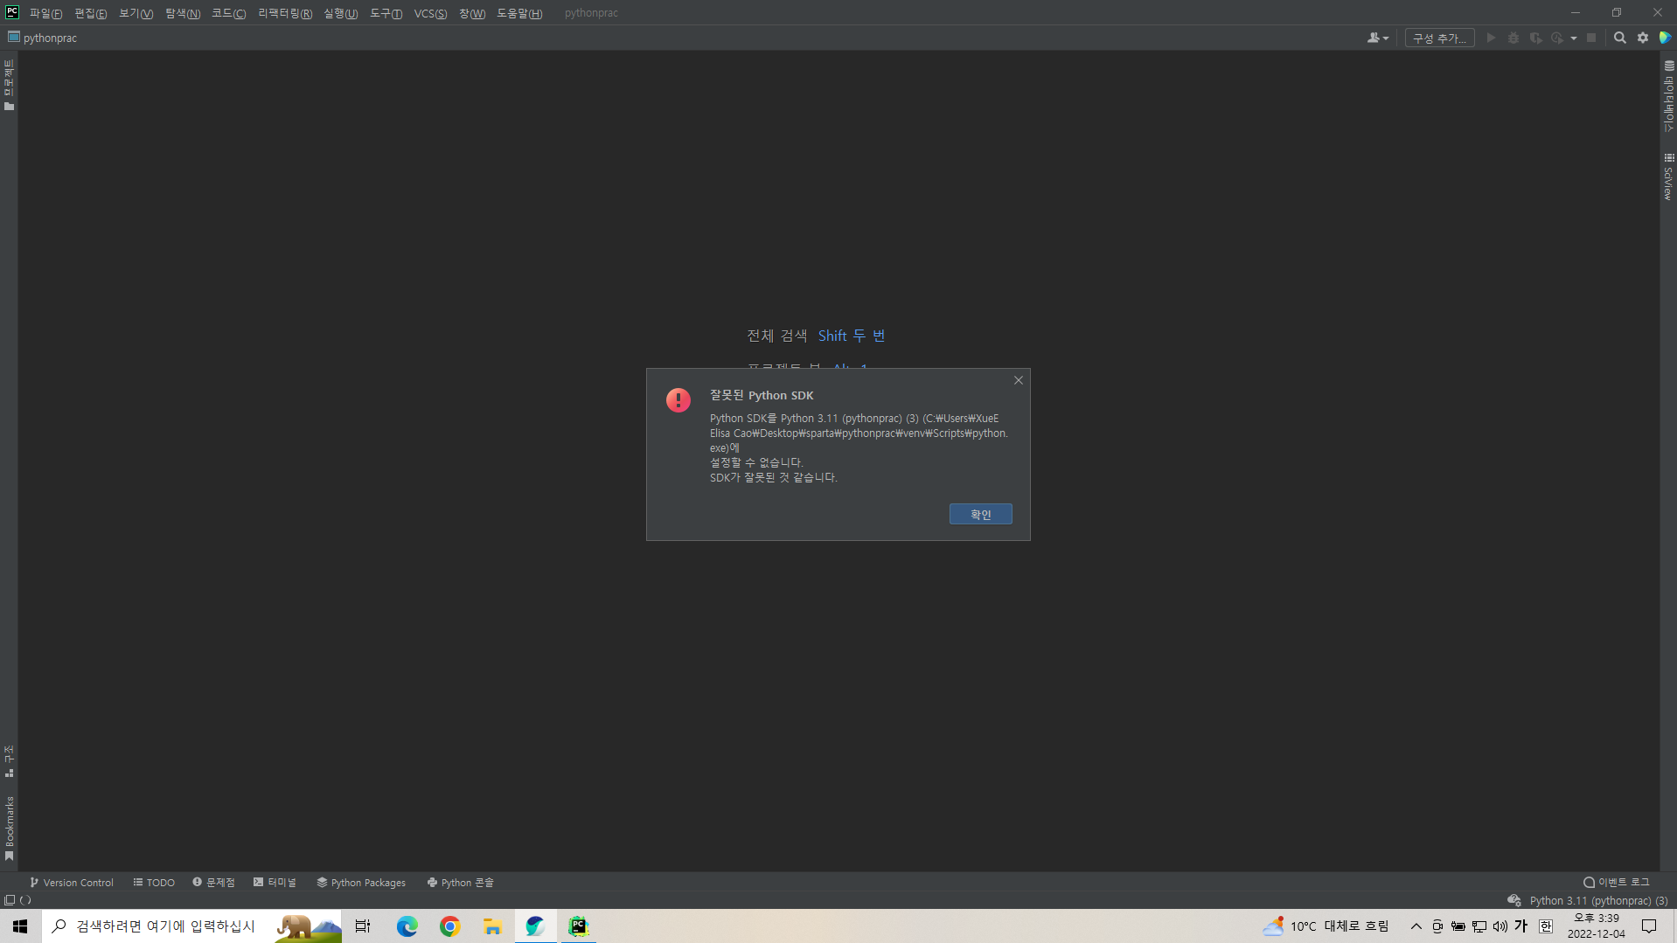
Task: Click the volume speaker icon in the tray
Action: pyautogui.click(x=1500, y=926)
